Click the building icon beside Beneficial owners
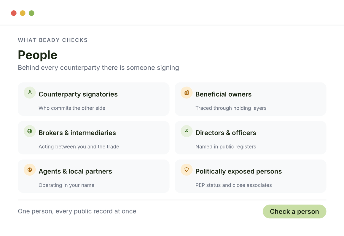The width and height of the screenshot is (344, 236). click(x=187, y=93)
